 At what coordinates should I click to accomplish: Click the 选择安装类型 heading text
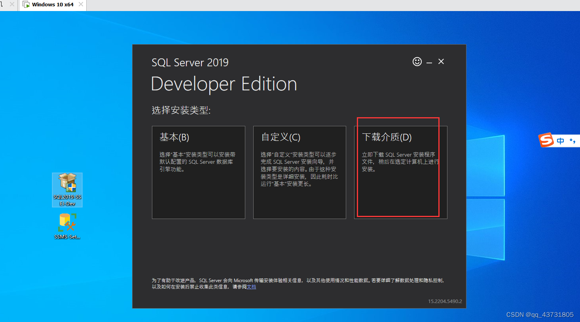181,110
